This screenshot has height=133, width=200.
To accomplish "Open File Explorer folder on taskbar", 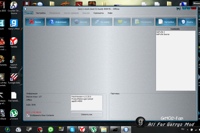I will [104, 130].
